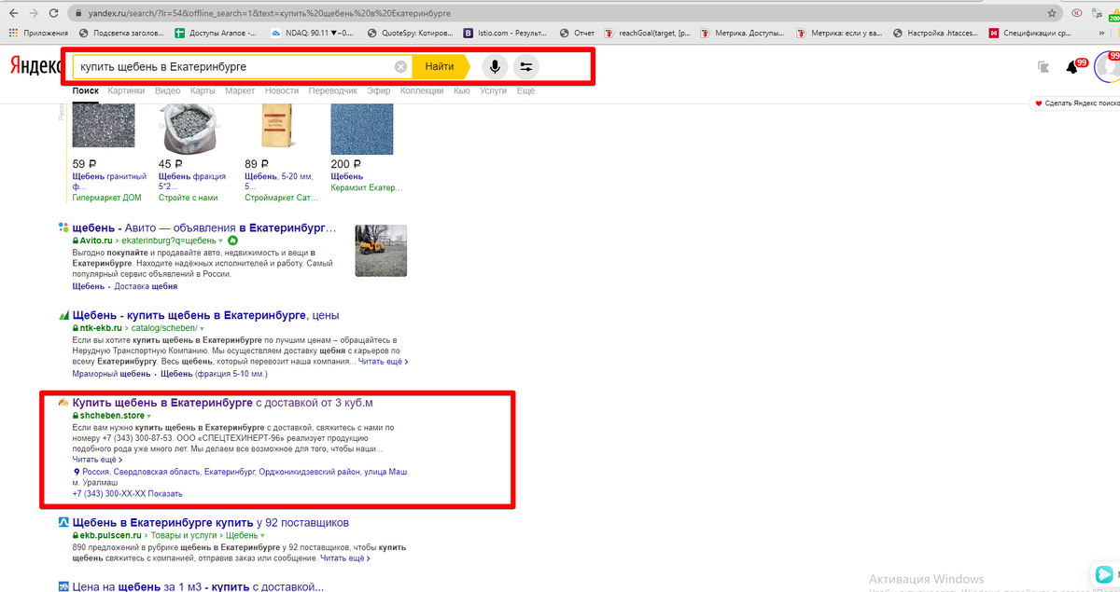This screenshot has width=1120, height=592.
Task: Expand the dropdown arrow after catalog/scheben/
Action: point(202,329)
